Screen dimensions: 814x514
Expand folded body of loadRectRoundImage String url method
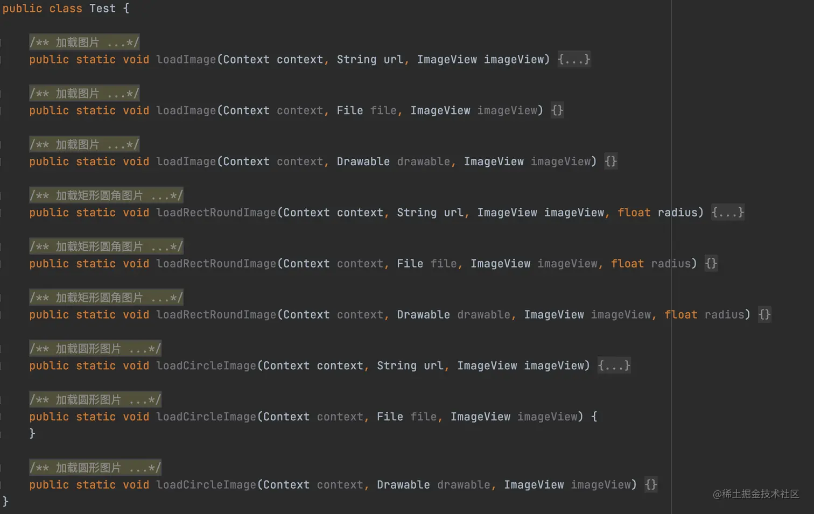727,213
